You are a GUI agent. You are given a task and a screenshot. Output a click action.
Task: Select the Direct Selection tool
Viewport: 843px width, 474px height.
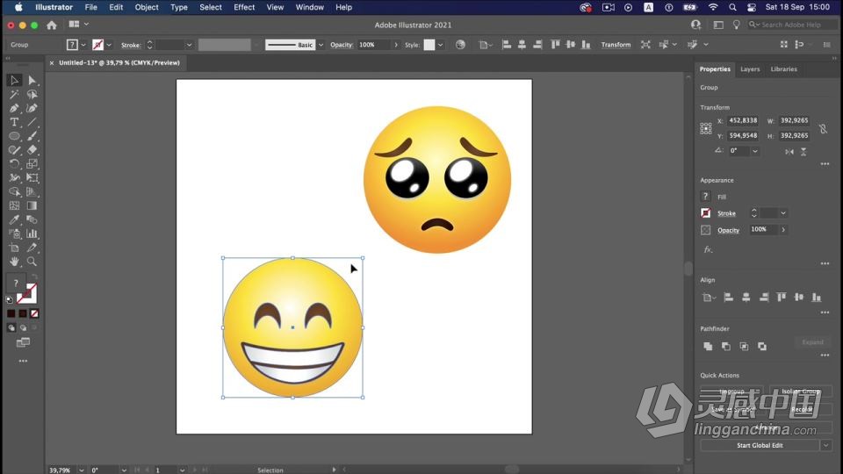(32, 81)
